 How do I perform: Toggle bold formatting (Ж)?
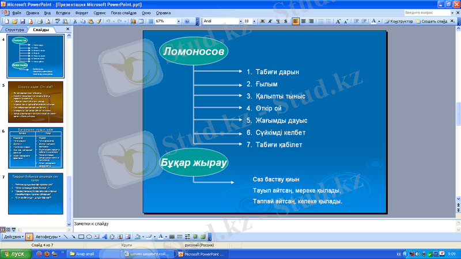[262, 21]
